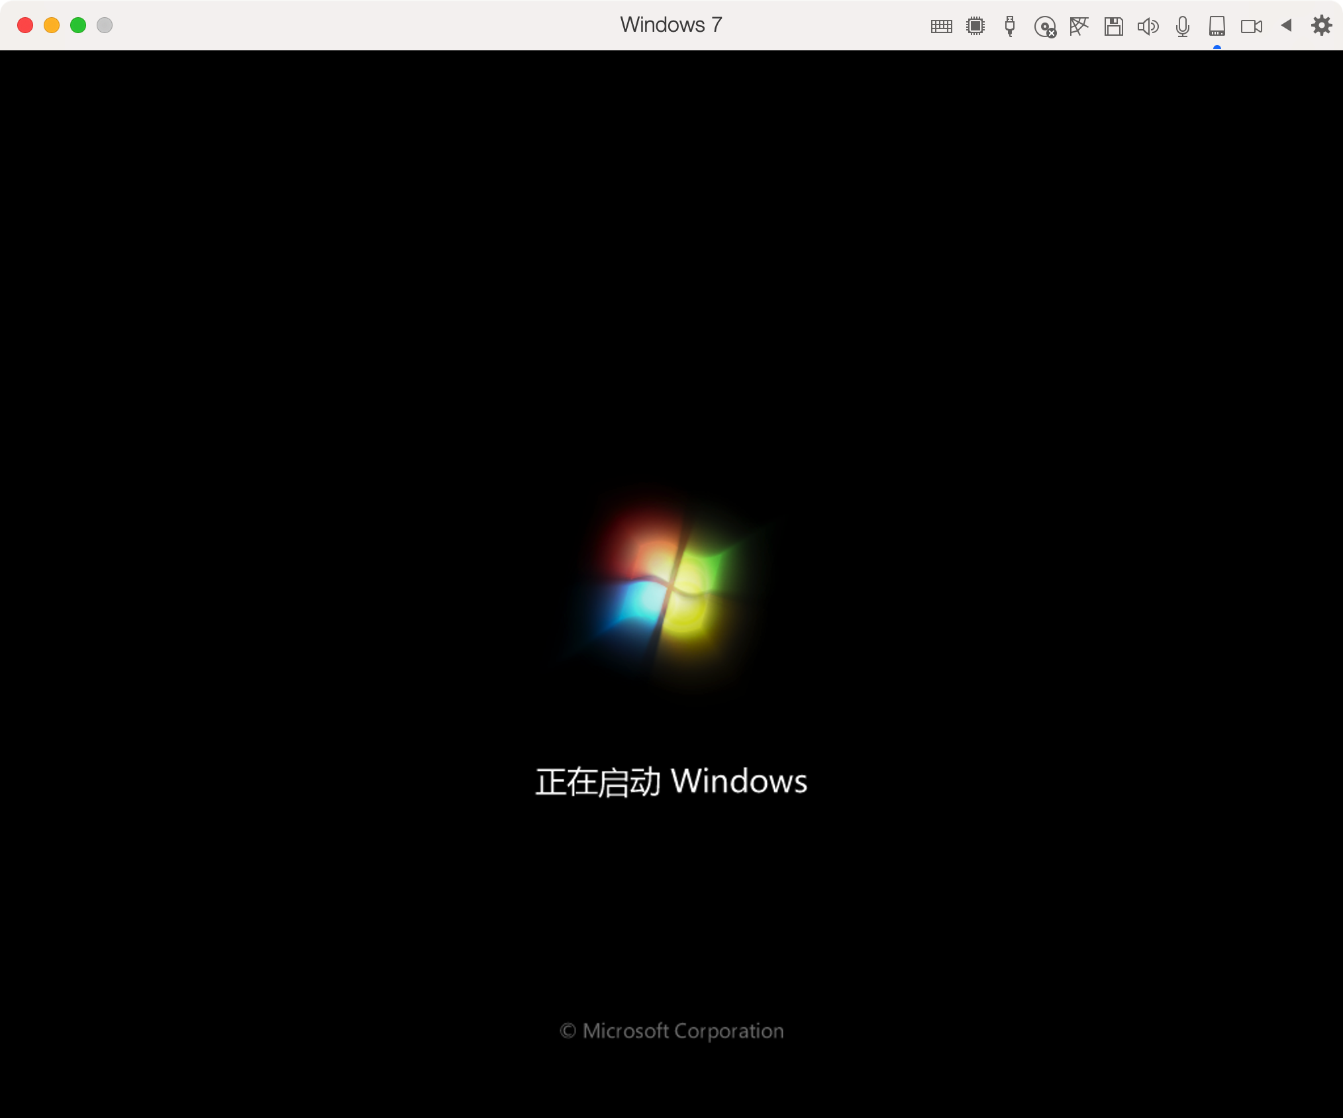The width and height of the screenshot is (1343, 1118).
Task: Click the "Windows 7" window title
Action: pyautogui.click(x=671, y=25)
